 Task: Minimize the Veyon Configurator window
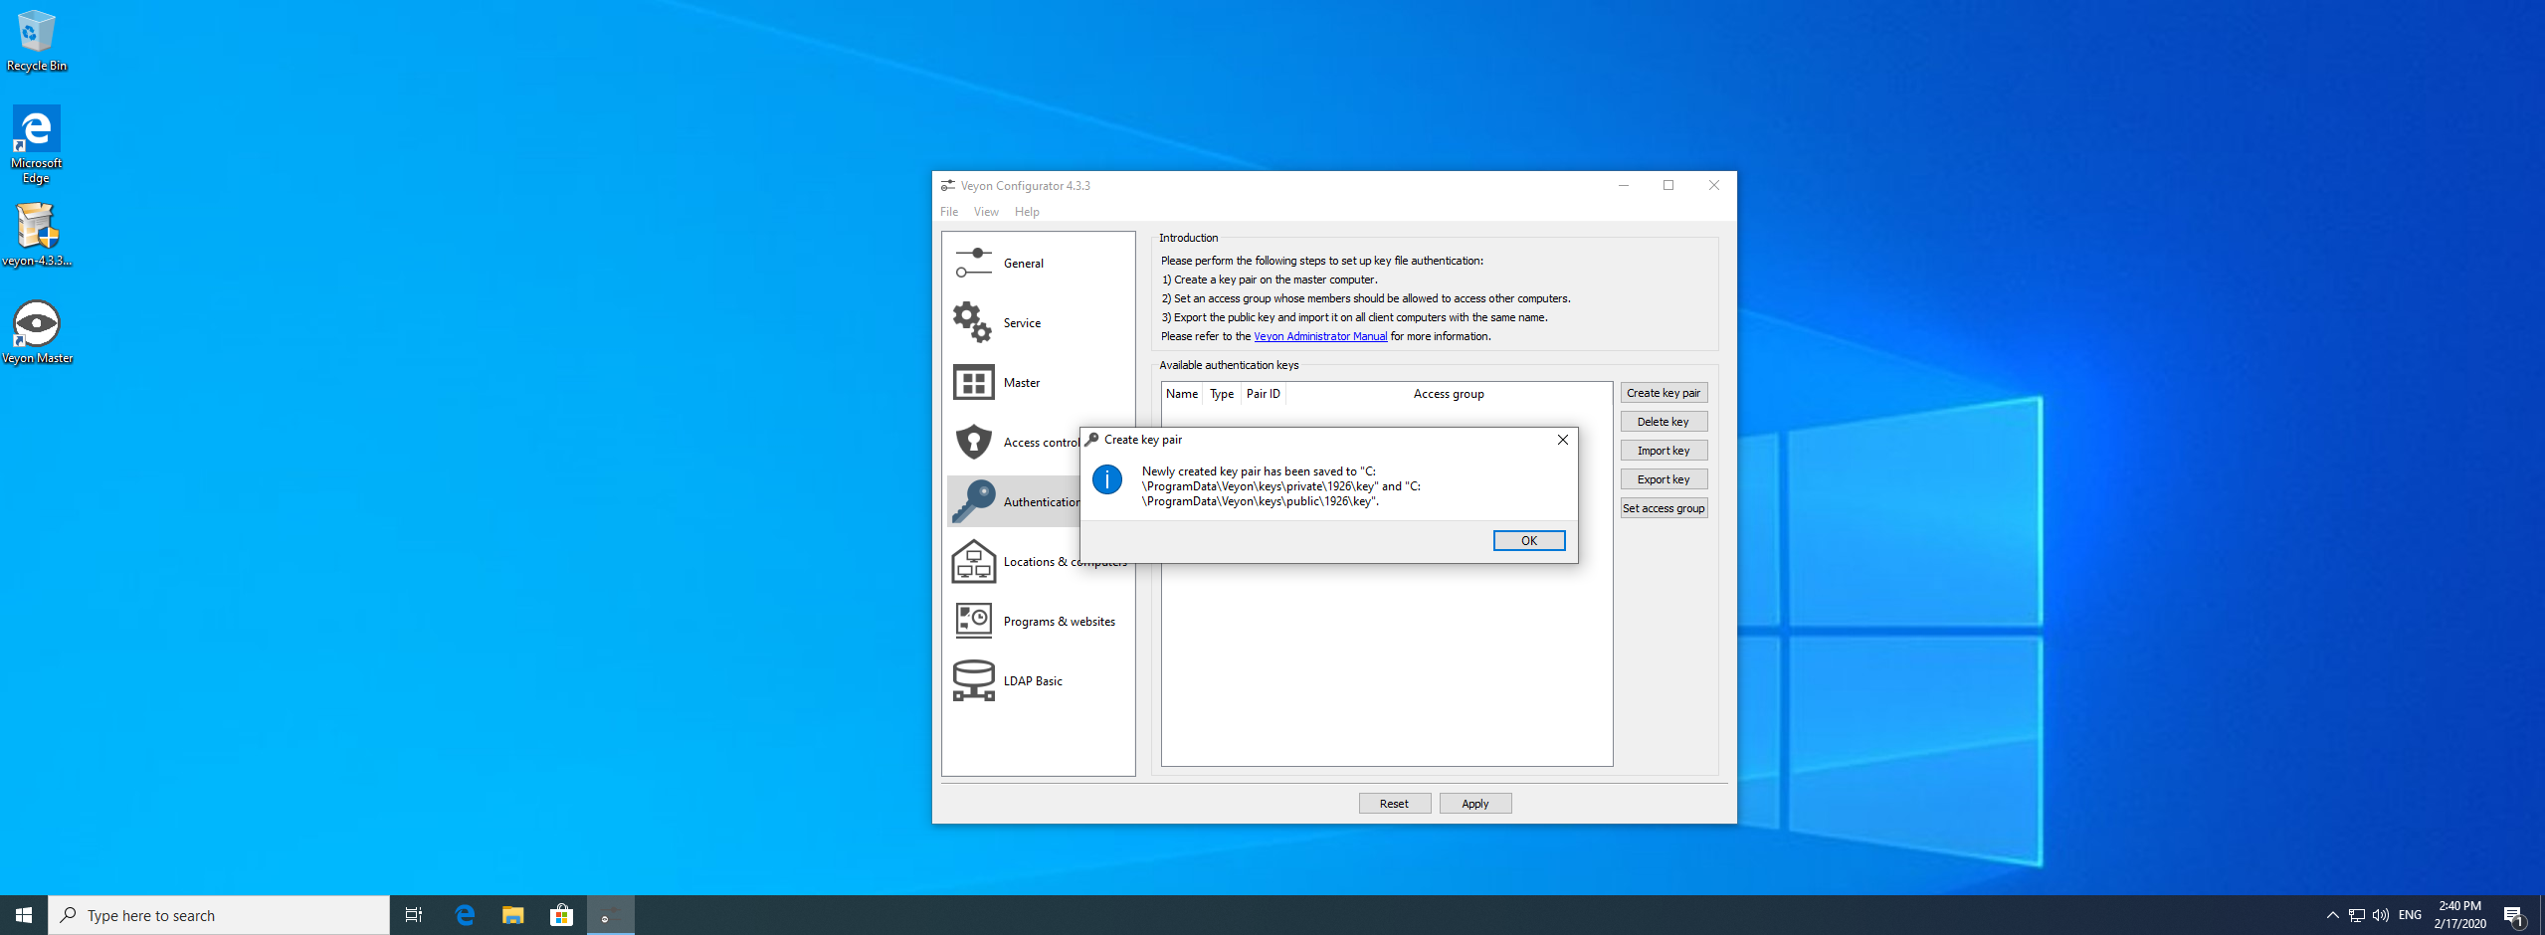click(1623, 186)
